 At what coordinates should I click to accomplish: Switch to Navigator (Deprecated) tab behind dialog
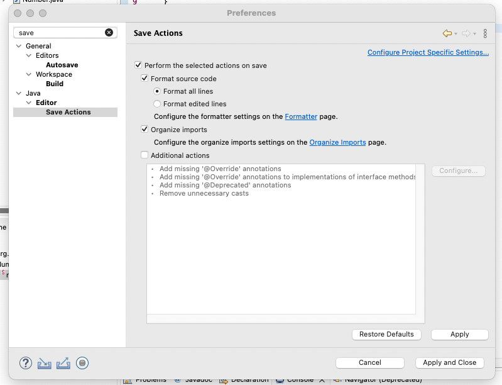click(x=378, y=381)
